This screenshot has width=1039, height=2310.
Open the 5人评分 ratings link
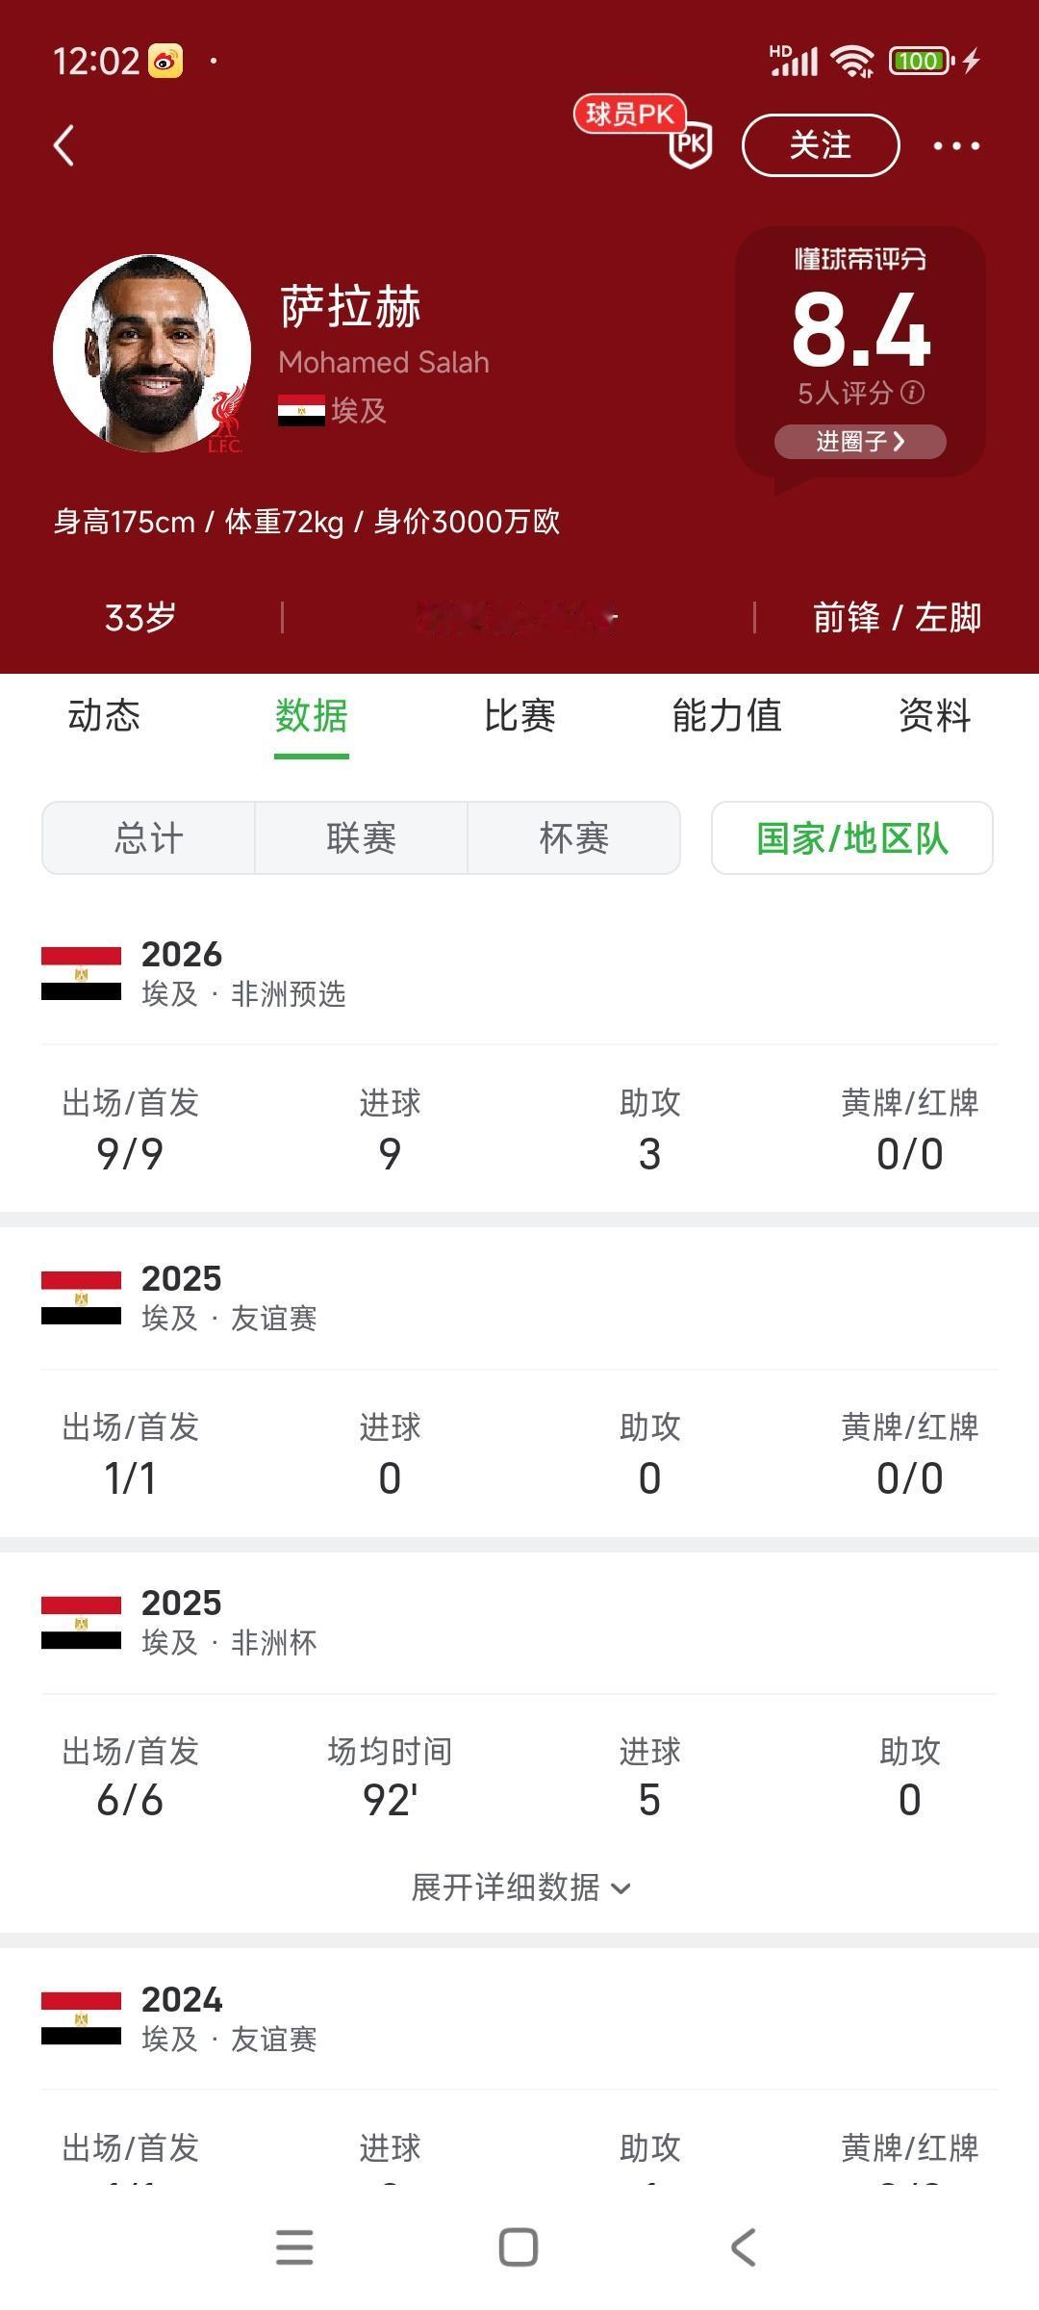tap(847, 393)
